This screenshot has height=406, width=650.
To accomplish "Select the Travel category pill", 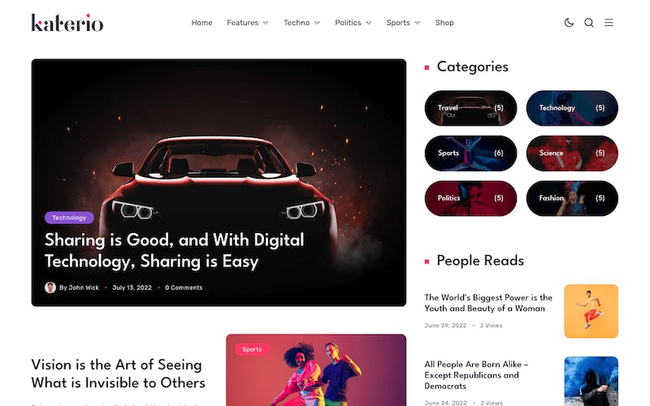I will [471, 108].
